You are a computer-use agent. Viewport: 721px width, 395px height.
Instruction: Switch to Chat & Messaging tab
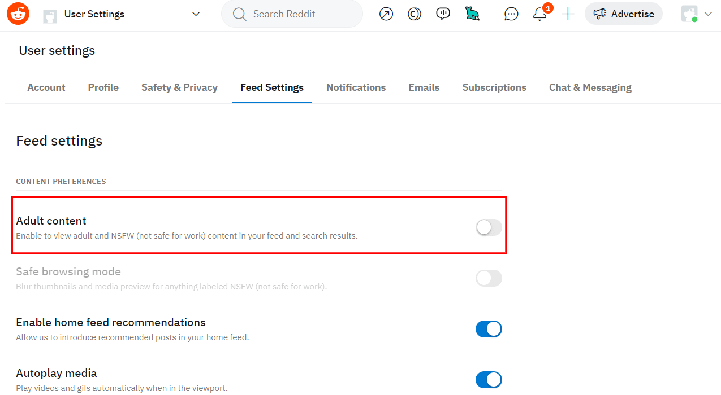click(x=590, y=87)
